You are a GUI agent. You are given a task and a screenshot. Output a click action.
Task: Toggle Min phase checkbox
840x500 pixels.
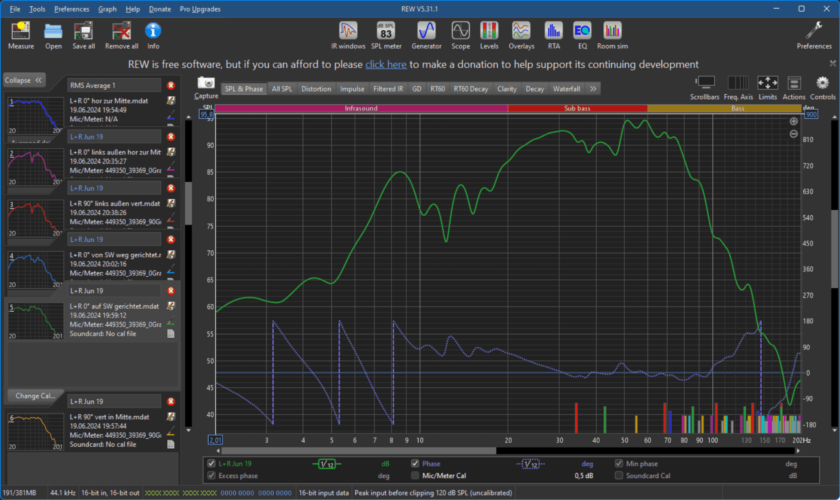[619, 464]
